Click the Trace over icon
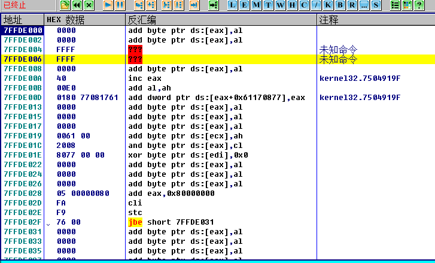The height and width of the screenshot is (263, 435). tap(179, 5)
